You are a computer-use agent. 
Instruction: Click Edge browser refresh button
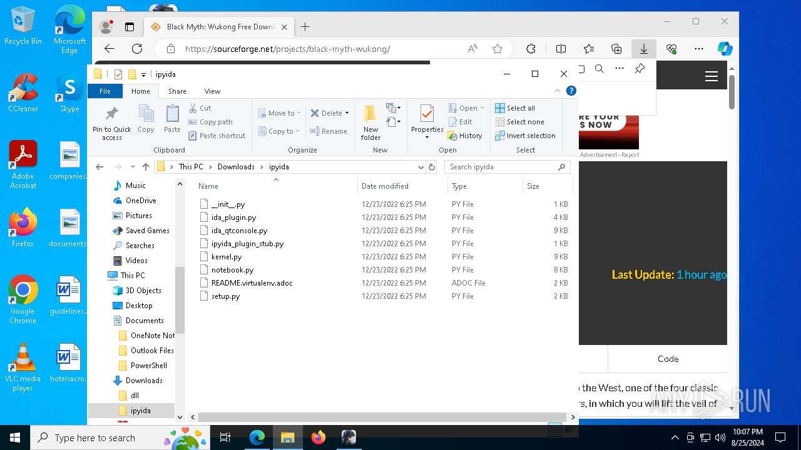(x=137, y=49)
